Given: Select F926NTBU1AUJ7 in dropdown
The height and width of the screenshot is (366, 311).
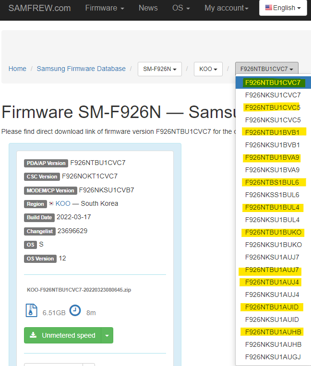Looking at the screenshot, I should pos(273,270).
